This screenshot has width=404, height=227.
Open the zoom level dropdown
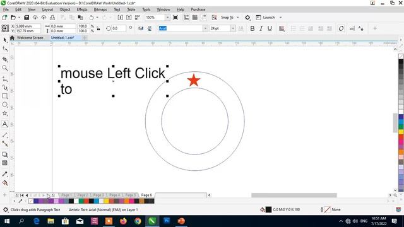(168, 18)
